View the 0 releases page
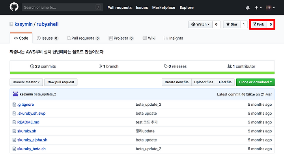This screenshot has height=156, width=284. (175, 66)
